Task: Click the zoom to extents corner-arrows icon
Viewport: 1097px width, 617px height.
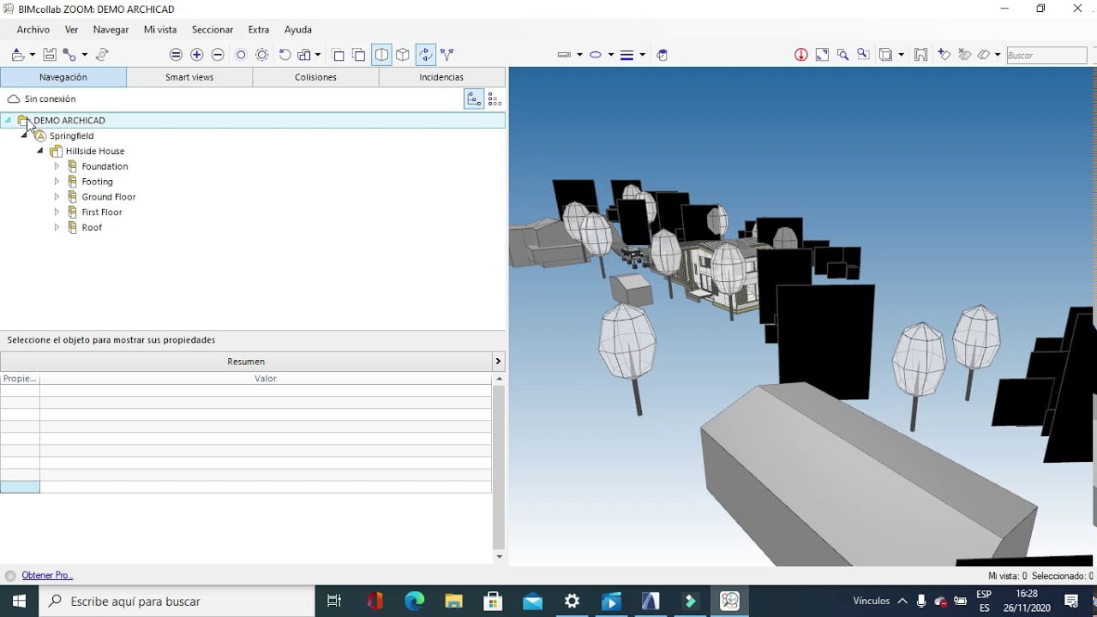Action: (822, 55)
